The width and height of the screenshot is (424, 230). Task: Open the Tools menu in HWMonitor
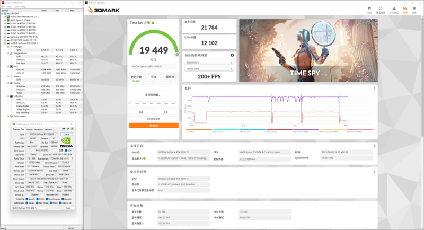pyautogui.click(x=16, y=7)
